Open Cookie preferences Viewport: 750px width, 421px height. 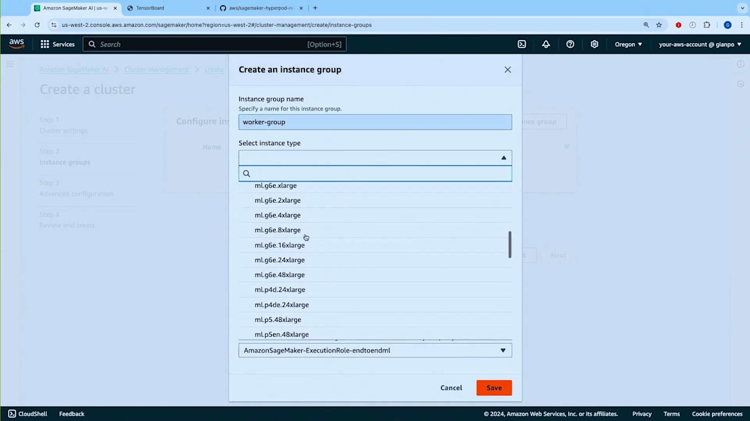(x=717, y=414)
